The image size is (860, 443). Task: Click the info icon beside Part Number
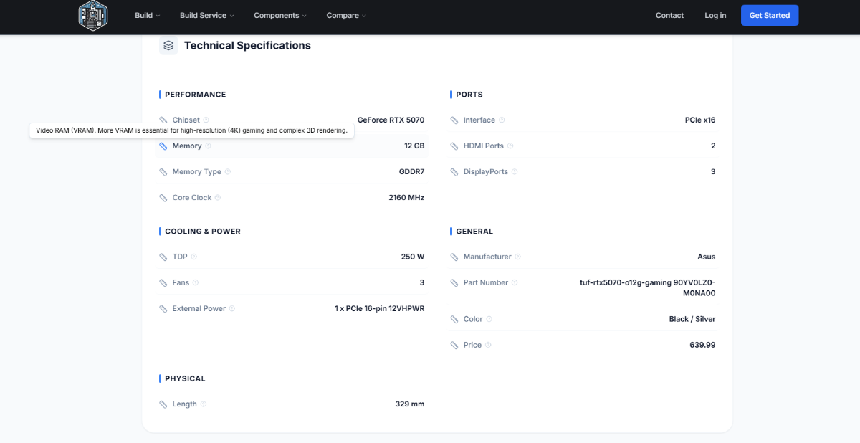pyautogui.click(x=515, y=283)
